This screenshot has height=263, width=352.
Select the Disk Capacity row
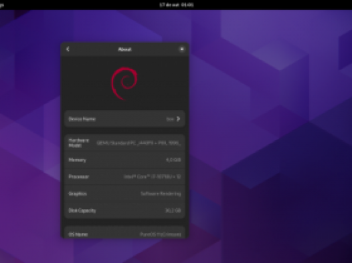point(124,210)
